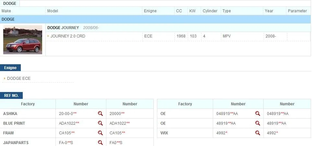312x146 pixels.
Task: Click search icon for JAPANPARTS FA-0**S
Action: 100,142
